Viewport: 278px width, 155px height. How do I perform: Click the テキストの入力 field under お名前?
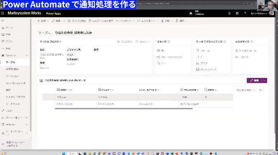point(76,104)
